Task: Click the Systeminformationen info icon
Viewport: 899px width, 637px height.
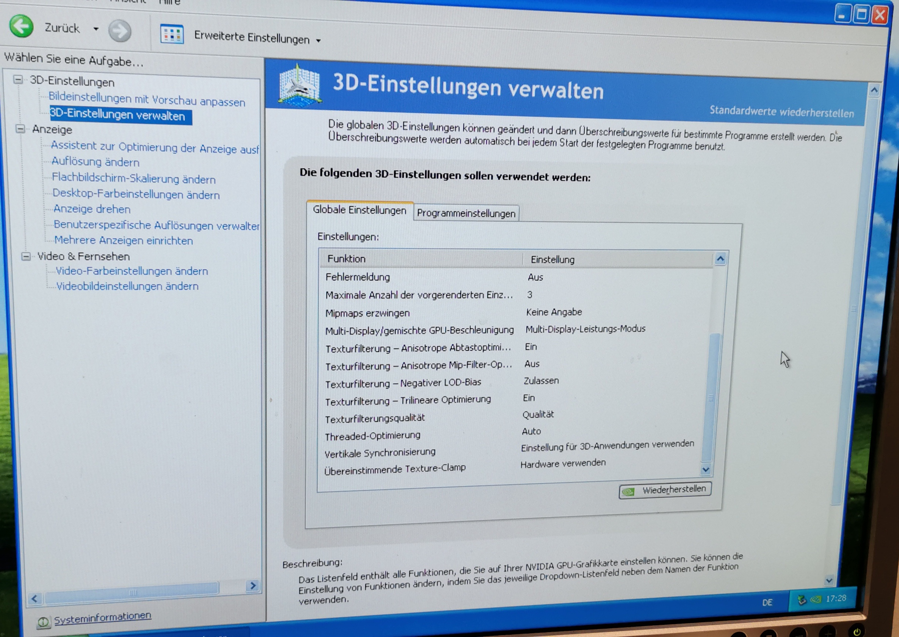Action: [43, 622]
